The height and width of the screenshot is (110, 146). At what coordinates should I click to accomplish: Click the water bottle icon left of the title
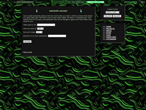point(37,11)
